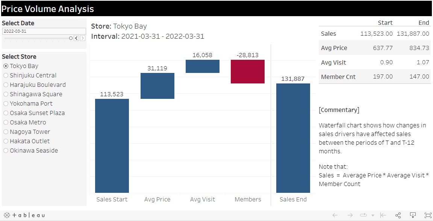
Task: Step date back with left chevron
Action: tap(76, 38)
